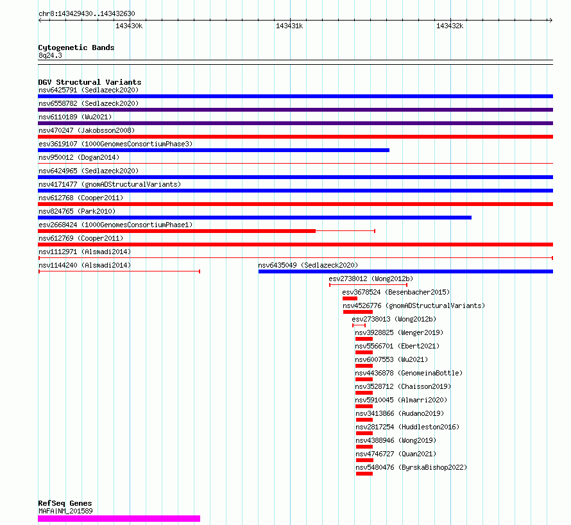Image resolution: width=571 pixels, height=525 pixels.
Task: Click the RefSeq Genes track title
Action: [65, 504]
